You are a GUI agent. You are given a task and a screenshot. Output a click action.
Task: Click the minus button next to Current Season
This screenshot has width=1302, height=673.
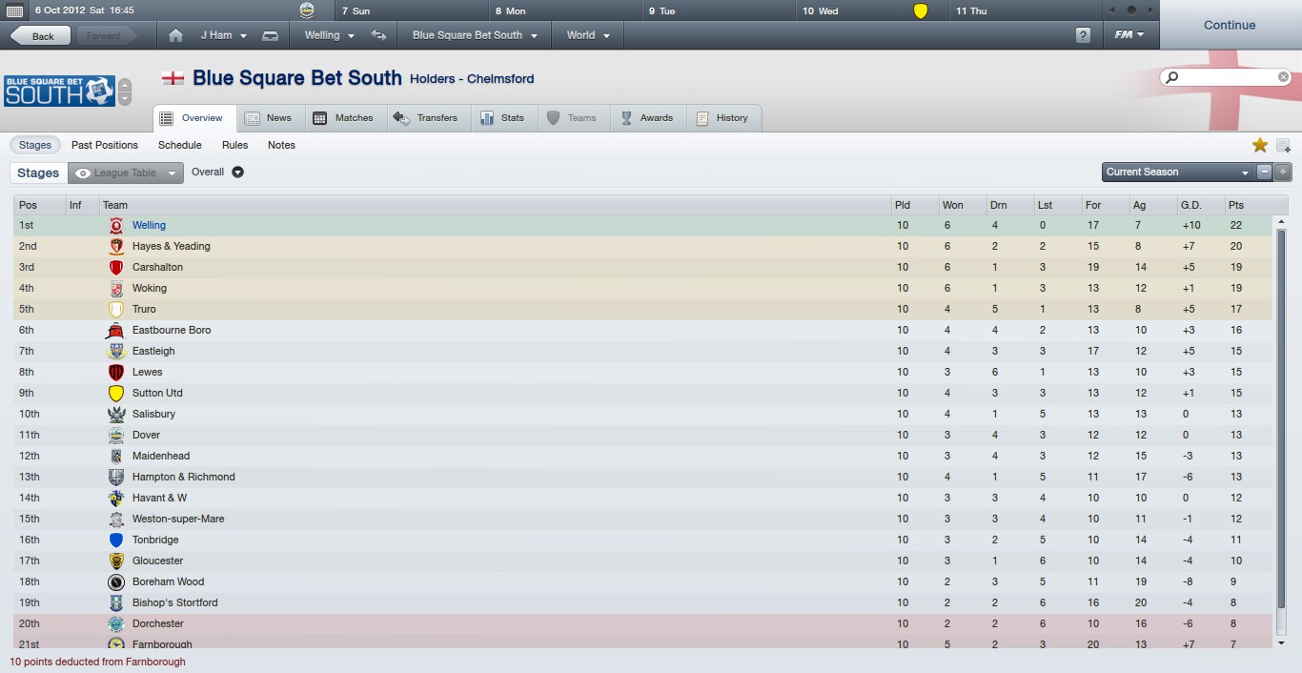pyautogui.click(x=1264, y=173)
